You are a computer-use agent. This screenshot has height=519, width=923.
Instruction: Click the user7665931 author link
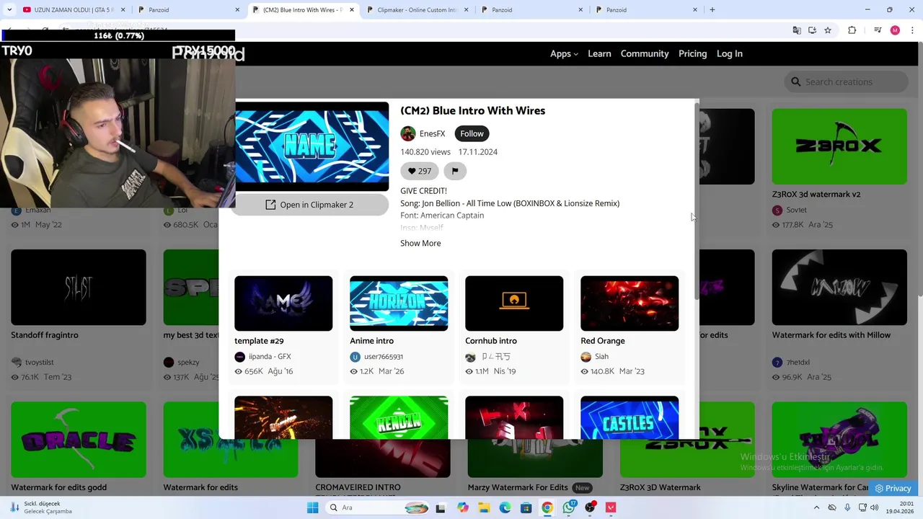click(x=384, y=357)
